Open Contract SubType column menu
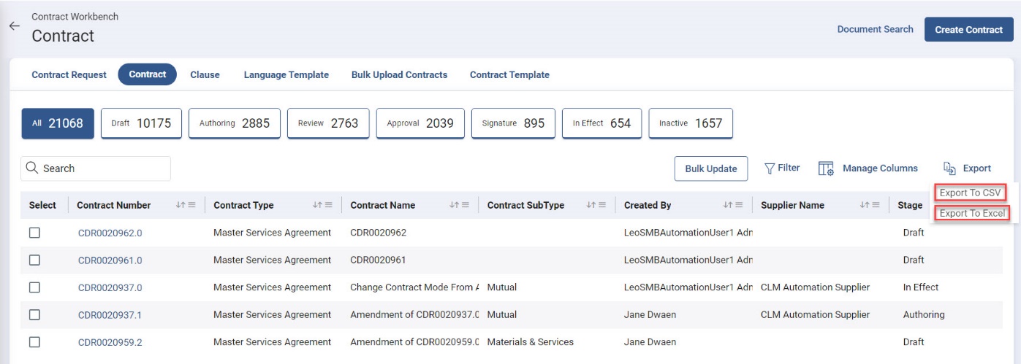This screenshot has height=364, width=1021. [x=601, y=206]
